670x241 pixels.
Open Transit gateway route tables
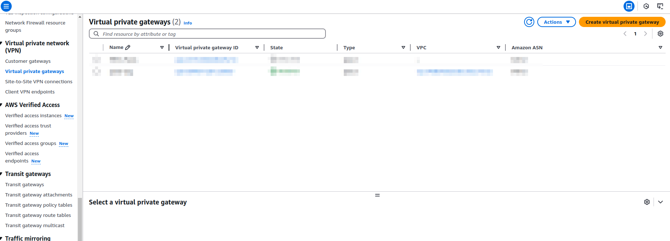coord(38,215)
